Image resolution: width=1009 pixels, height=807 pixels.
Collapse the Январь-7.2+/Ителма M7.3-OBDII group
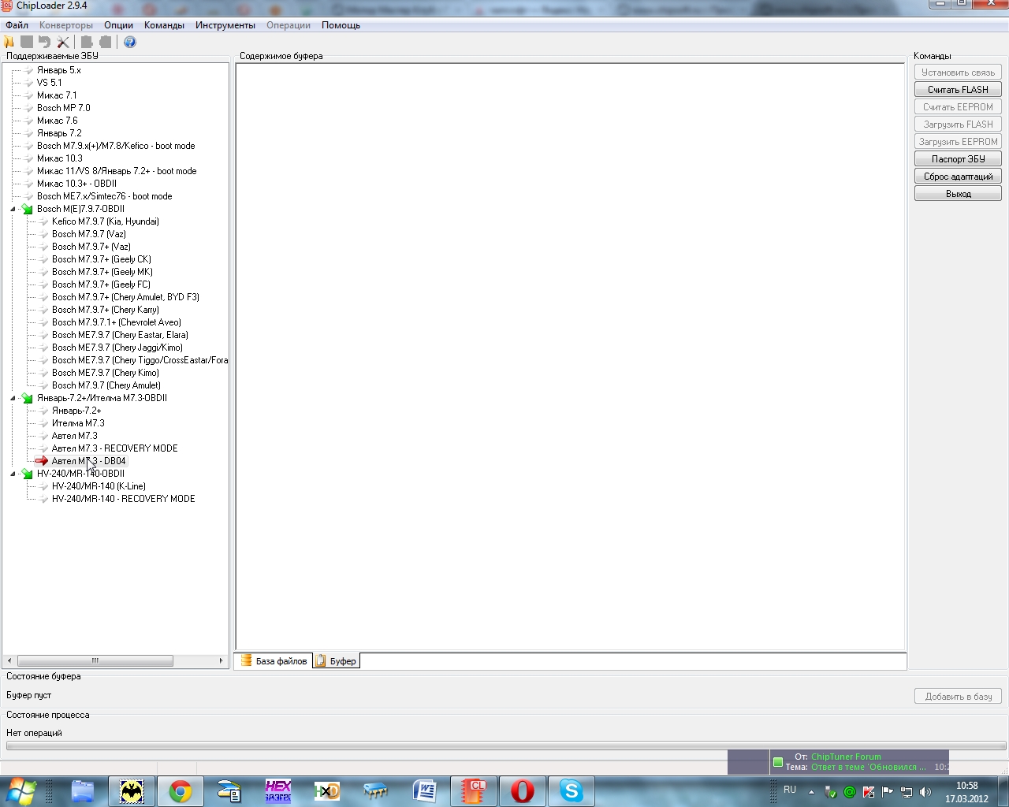pyautogui.click(x=13, y=398)
